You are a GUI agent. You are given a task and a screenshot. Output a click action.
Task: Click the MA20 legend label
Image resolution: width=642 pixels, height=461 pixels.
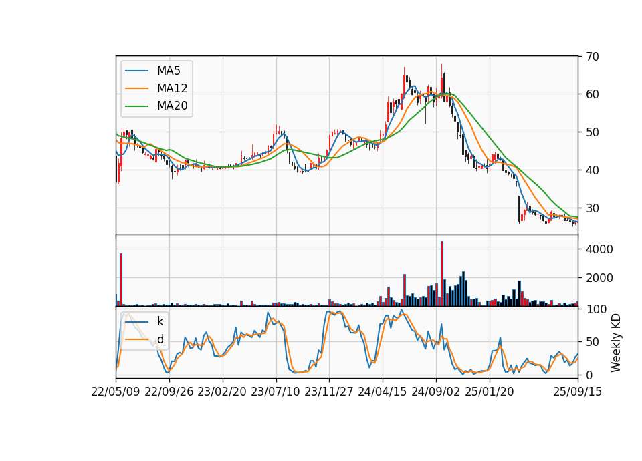coord(173,106)
